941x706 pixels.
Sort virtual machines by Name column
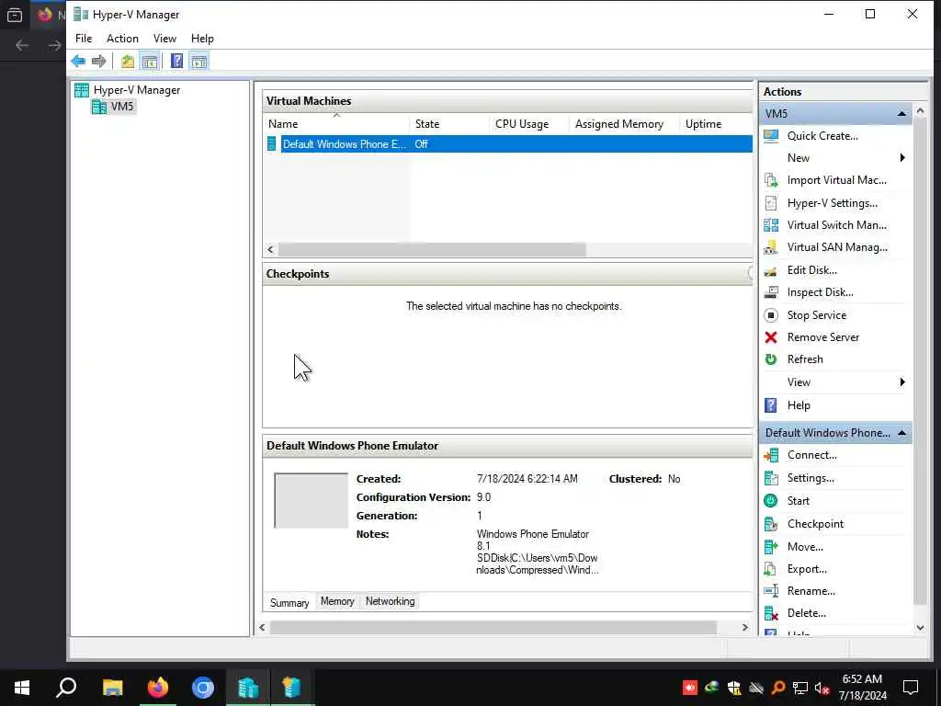coord(336,124)
